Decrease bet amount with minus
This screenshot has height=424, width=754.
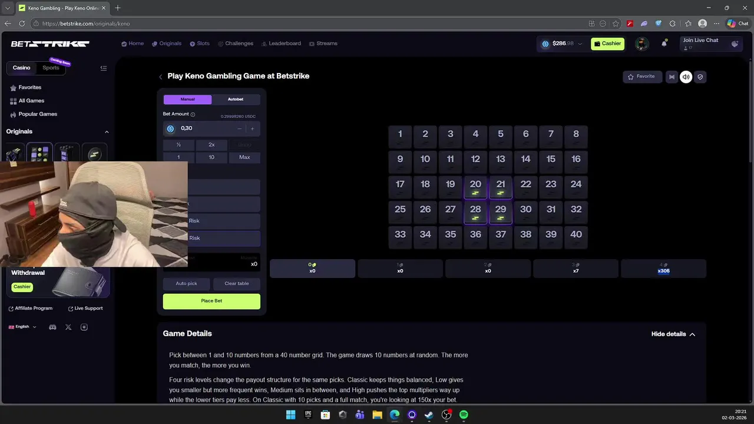(240, 128)
